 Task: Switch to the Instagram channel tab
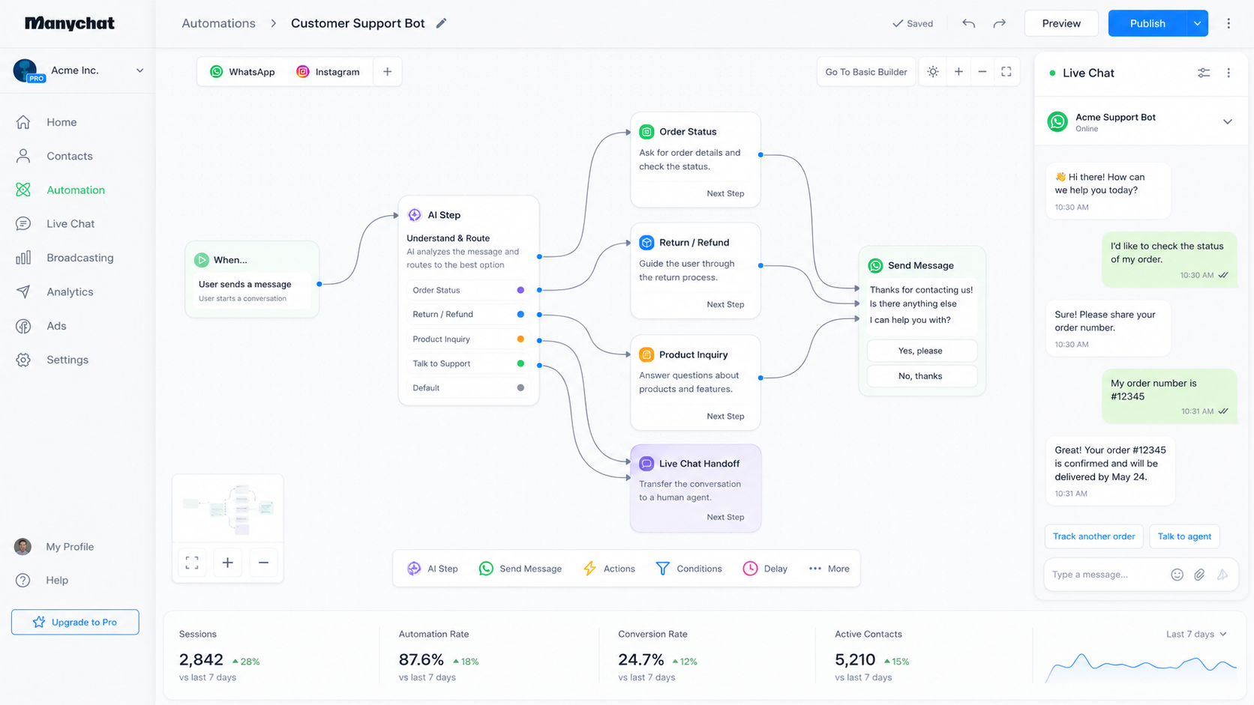pyautogui.click(x=328, y=72)
